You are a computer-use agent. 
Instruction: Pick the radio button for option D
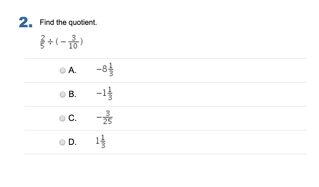coord(62,142)
